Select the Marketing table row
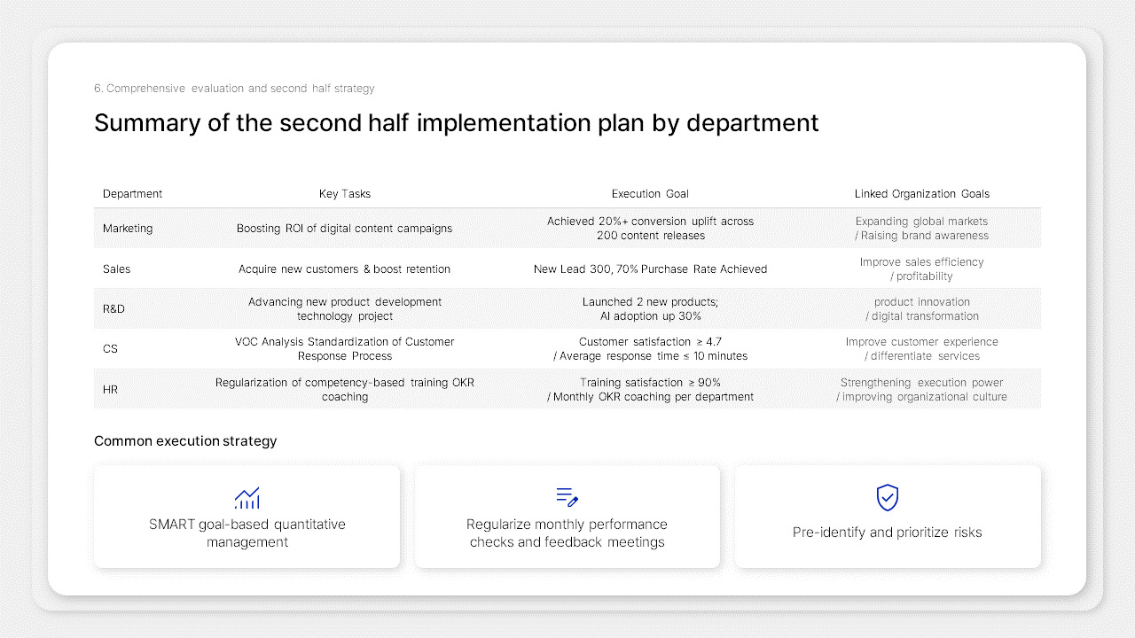The height and width of the screenshot is (638, 1135). 567,228
